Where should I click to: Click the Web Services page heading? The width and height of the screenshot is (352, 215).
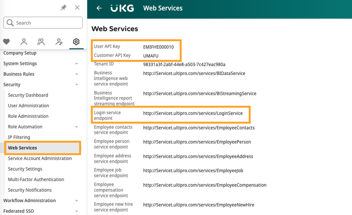point(115,29)
